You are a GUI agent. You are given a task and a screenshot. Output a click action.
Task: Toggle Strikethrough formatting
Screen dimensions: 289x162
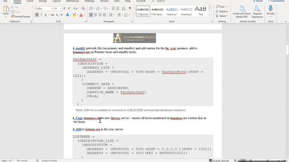(52, 15)
